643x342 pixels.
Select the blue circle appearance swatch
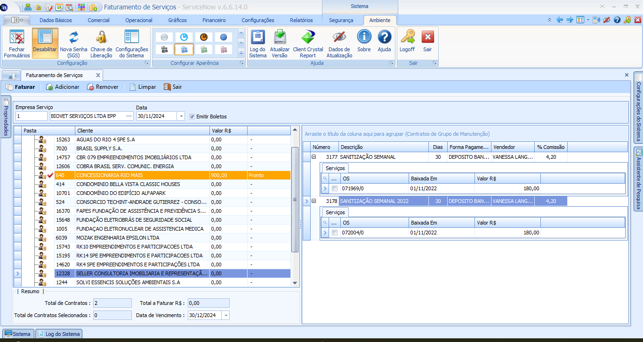coord(224,37)
